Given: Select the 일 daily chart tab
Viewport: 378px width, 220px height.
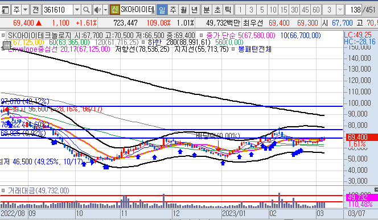Looking at the screenshot, I should point(162,10).
